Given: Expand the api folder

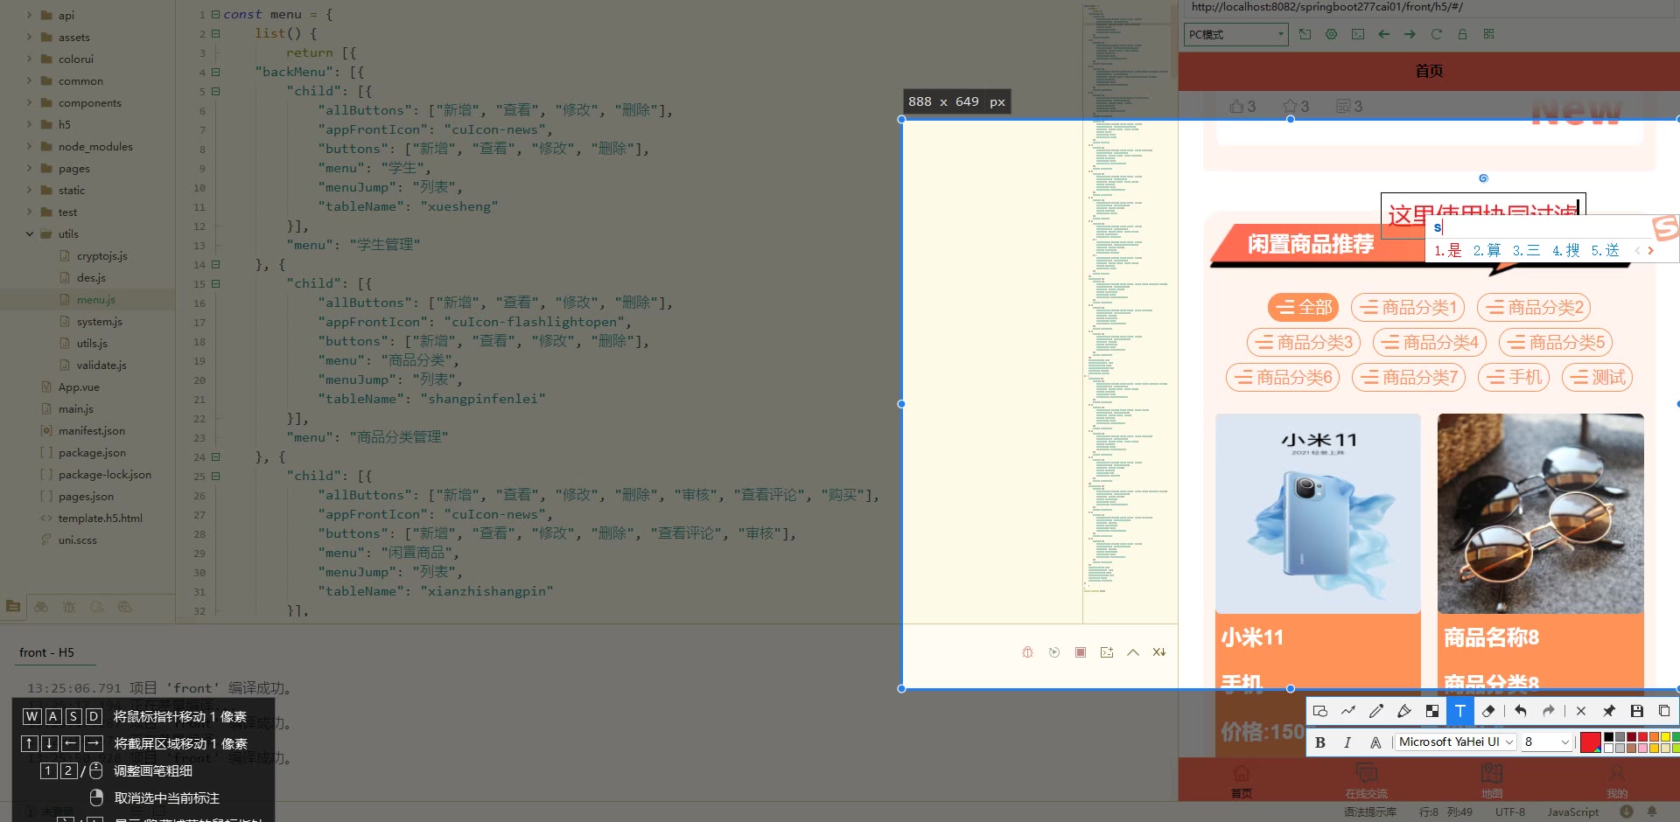Looking at the screenshot, I should 29,15.
